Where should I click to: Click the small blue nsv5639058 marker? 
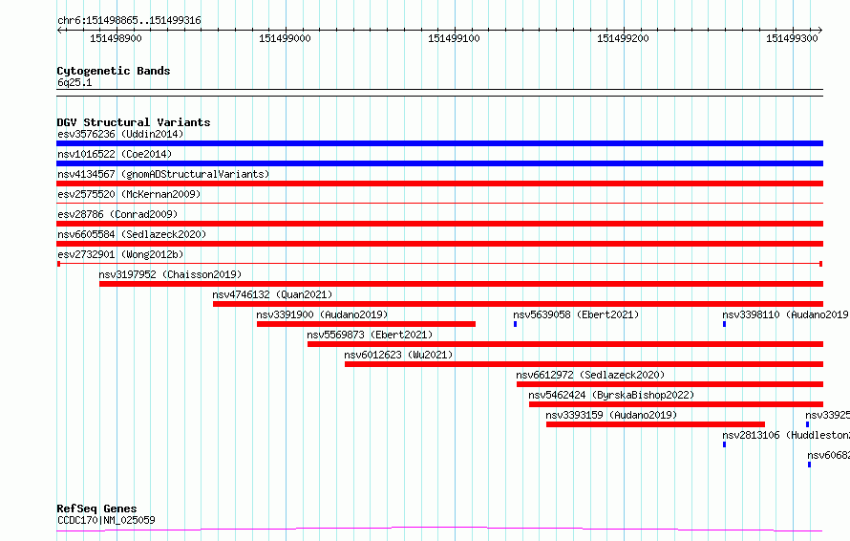[515, 324]
